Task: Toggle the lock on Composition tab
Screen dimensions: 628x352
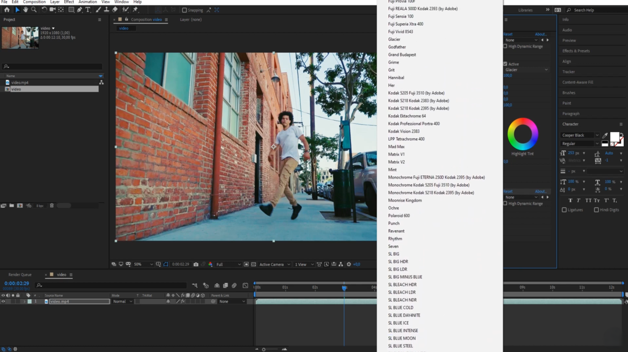Action: click(x=127, y=19)
